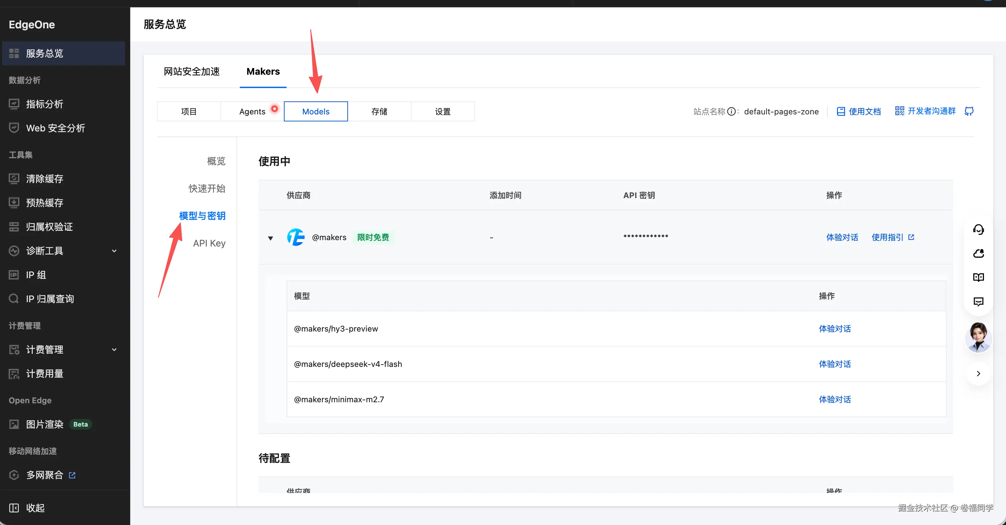This screenshot has width=1006, height=525.
Task: Click the masked API 密钥 value
Action: [x=646, y=237]
